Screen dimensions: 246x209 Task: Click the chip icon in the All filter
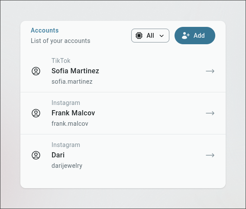pyautogui.click(x=139, y=36)
